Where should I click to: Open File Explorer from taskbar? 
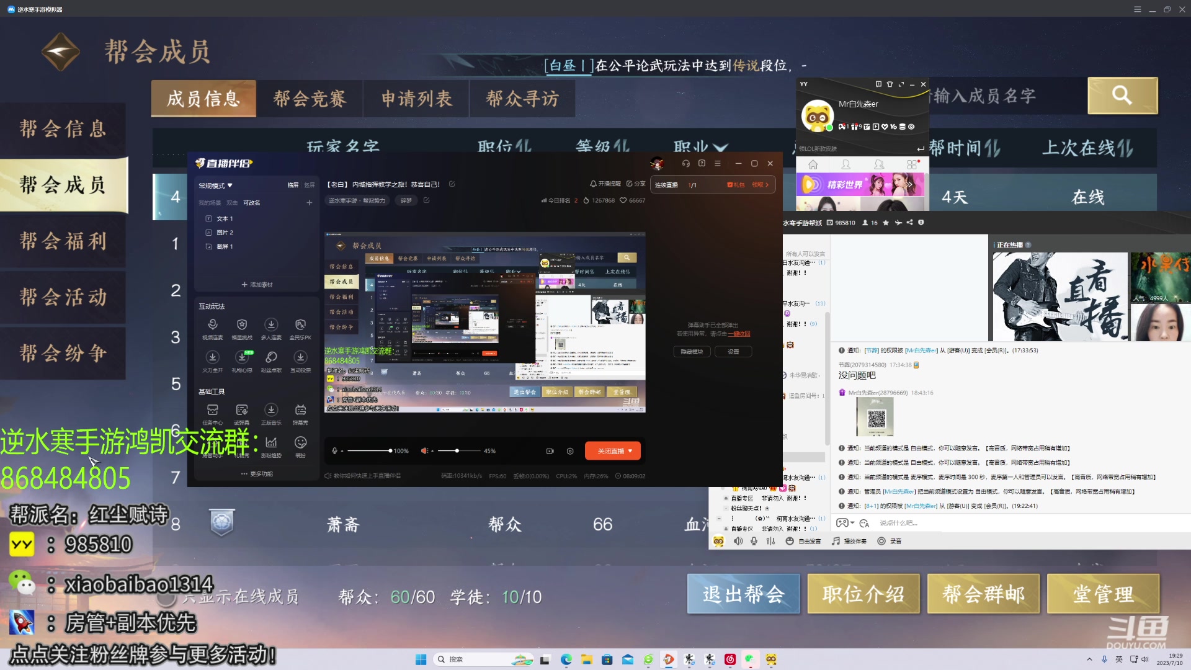coord(586,659)
